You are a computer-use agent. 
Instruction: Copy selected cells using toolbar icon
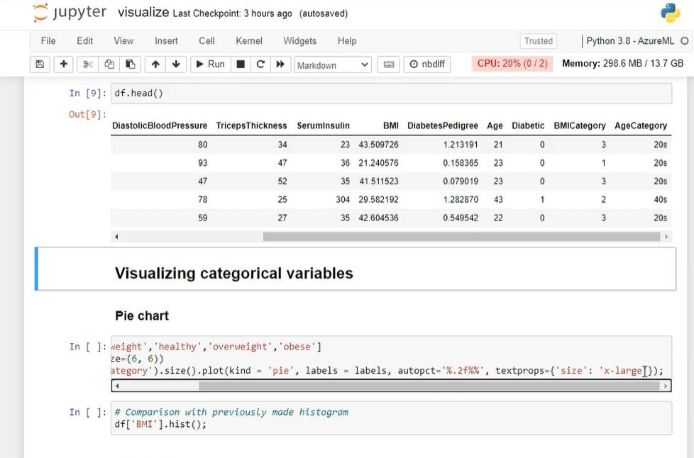tap(109, 65)
